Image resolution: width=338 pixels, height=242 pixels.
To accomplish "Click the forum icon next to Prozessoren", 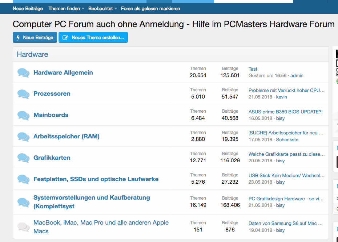I will 23,94.
